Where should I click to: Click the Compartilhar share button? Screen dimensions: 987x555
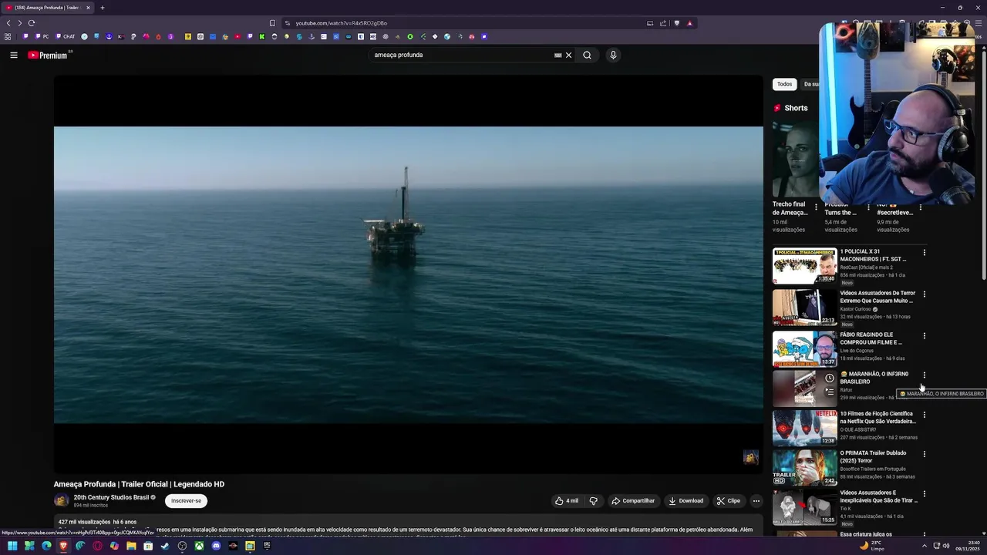pos(633,500)
